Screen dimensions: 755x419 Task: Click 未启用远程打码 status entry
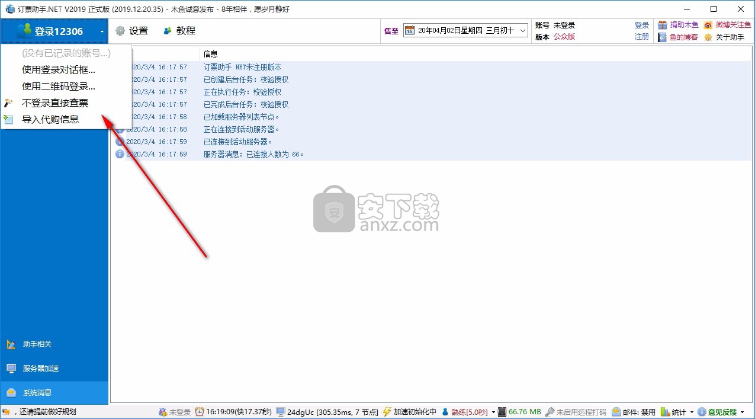pyautogui.click(x=581, y=412)
